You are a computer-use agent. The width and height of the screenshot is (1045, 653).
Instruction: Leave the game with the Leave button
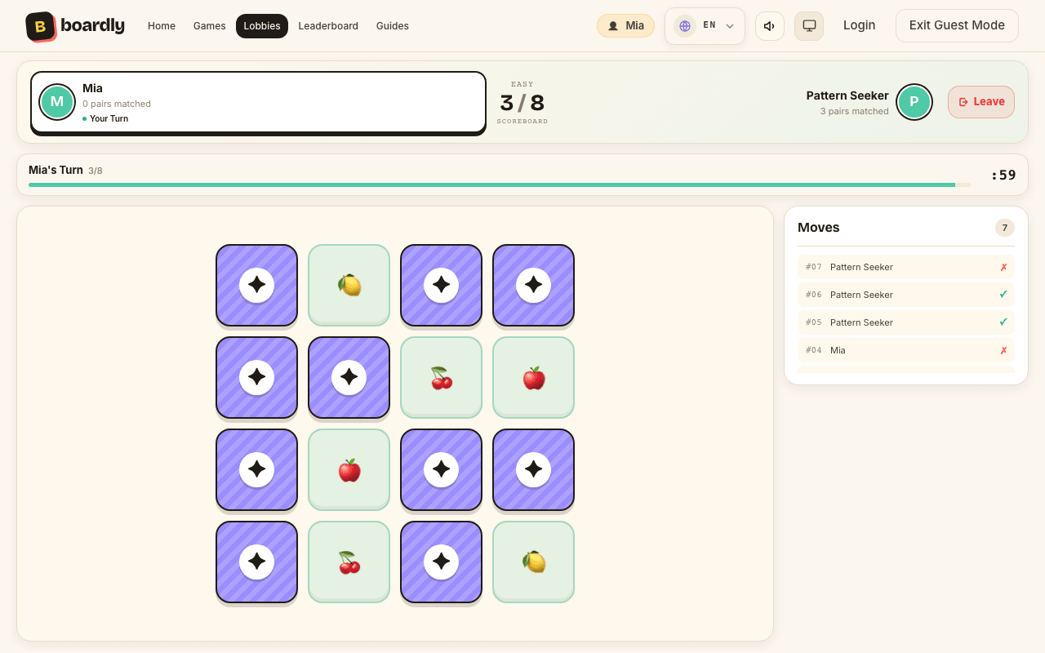(x=981, y=102)
